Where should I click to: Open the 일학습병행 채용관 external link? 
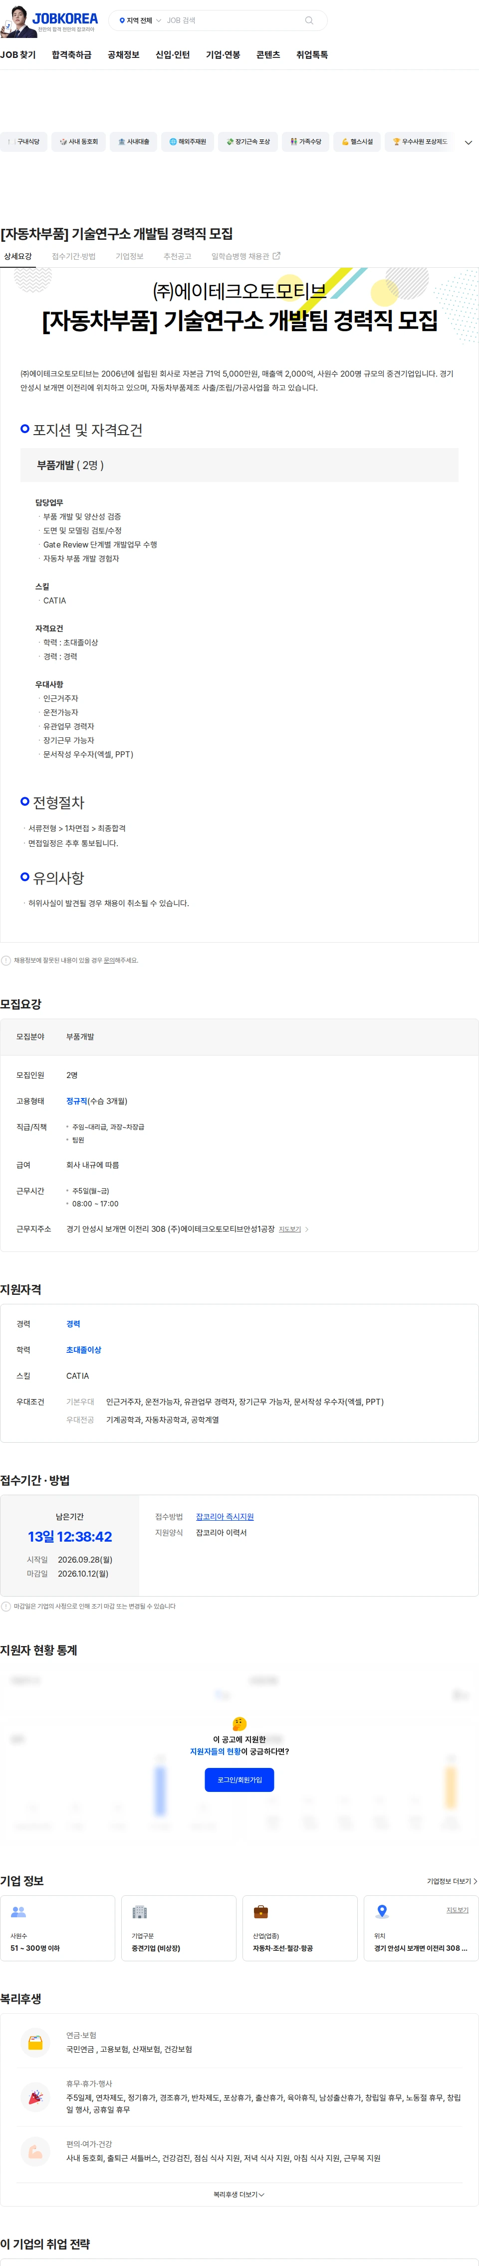245,257
